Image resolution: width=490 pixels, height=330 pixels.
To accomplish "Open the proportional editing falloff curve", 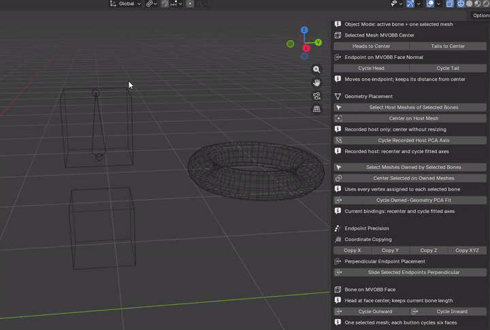I will pyautogui.click(x=201, y=4).
